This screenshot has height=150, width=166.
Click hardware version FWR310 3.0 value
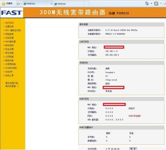[x=115, y=34]
